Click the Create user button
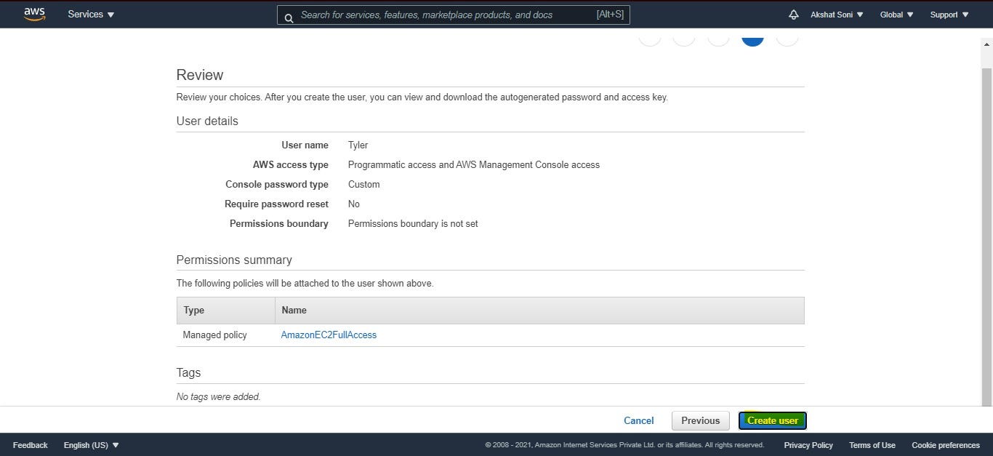This screenshot has width=993, height=456. pos(772,420)
